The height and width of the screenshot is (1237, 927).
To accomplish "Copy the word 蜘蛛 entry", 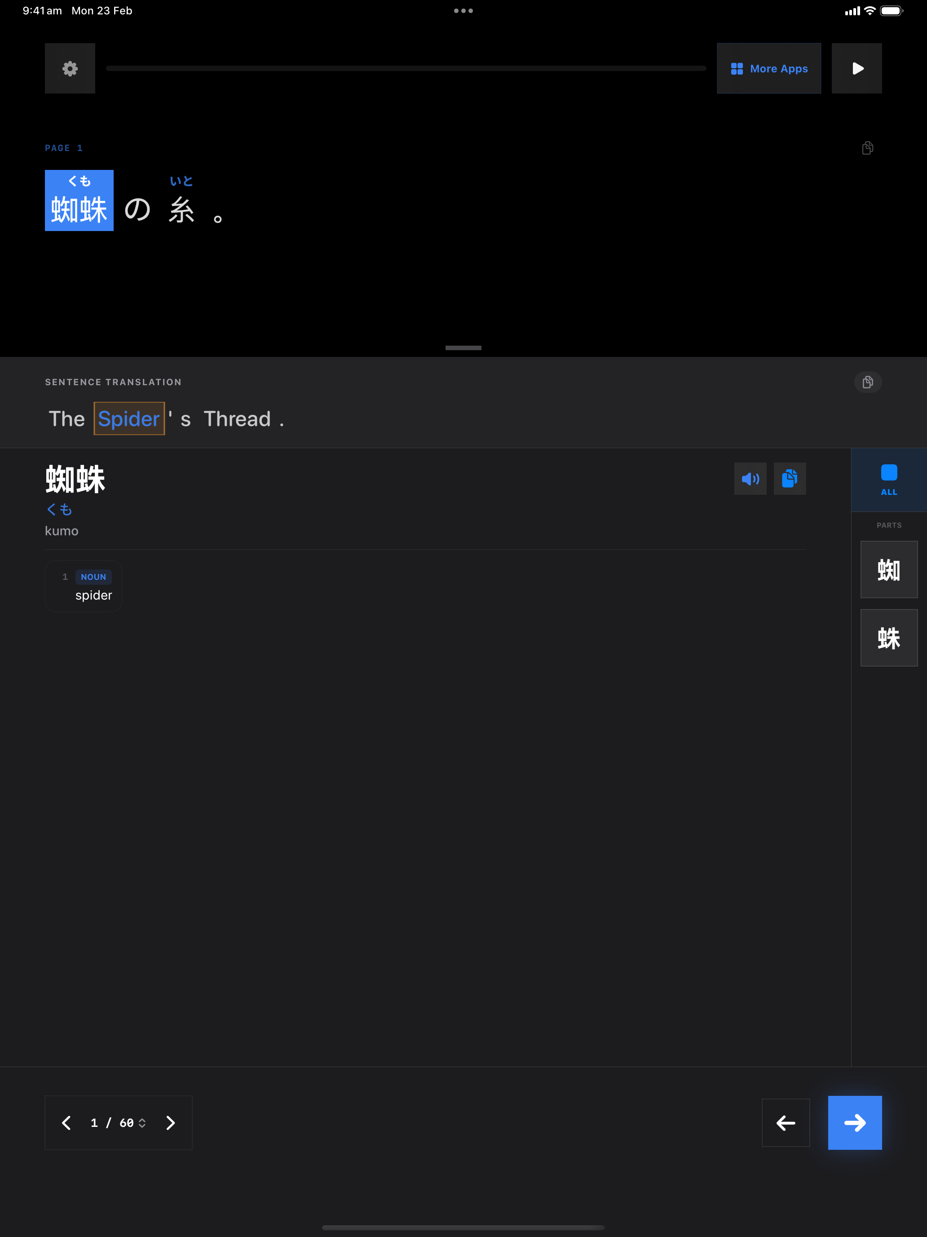I will tap(789, 479).
